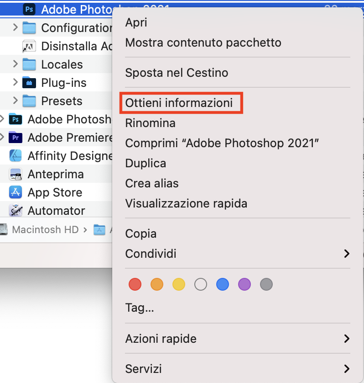Select the Plug-ins folder icon

point(29,83)
